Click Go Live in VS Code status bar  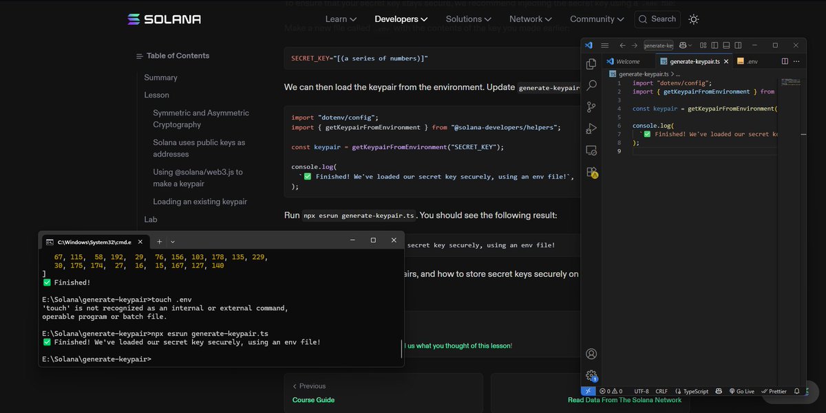coord(741,391)
